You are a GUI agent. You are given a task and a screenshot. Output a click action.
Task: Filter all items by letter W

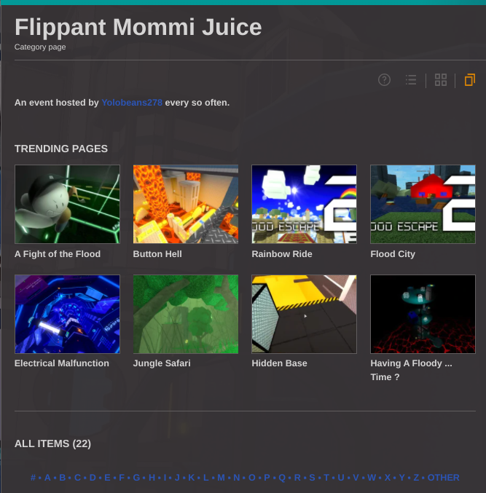tap(372, 478)
